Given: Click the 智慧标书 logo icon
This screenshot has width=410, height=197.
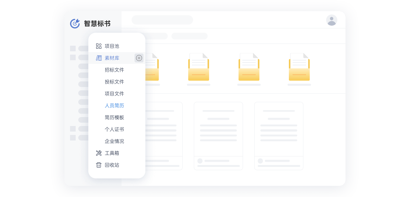Looking at the screenshot, I should (75, 23).
